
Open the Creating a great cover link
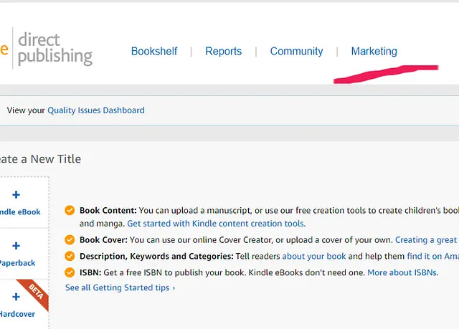point(427,240)
